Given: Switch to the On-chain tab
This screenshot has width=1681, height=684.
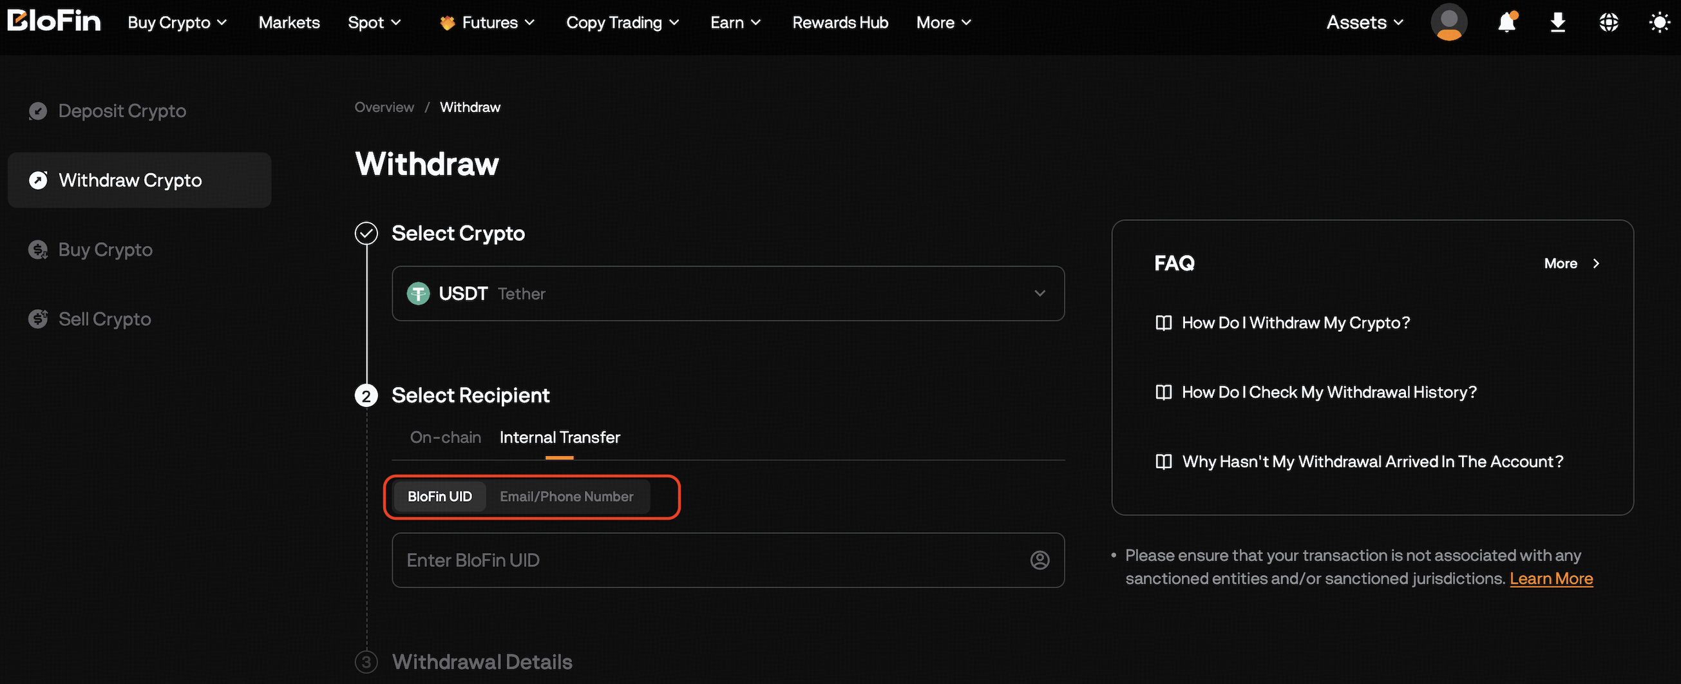Looking at the screenshot, I should coord(445,437).
